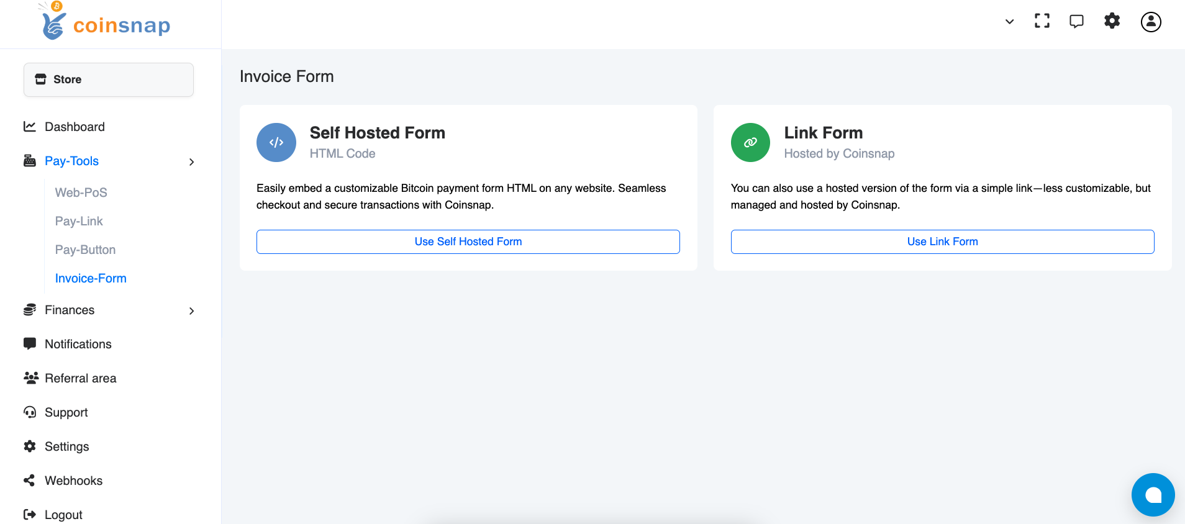Click the fullscreen toggle icon in header
Image resolution: width=1185 pixels, height=524 pixels.
[x=1042, y=21]
